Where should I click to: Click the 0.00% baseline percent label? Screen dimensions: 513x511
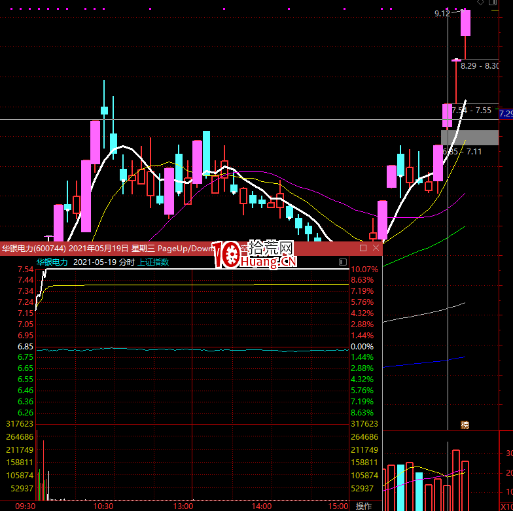pyautogui.click(x=362, y=347)
